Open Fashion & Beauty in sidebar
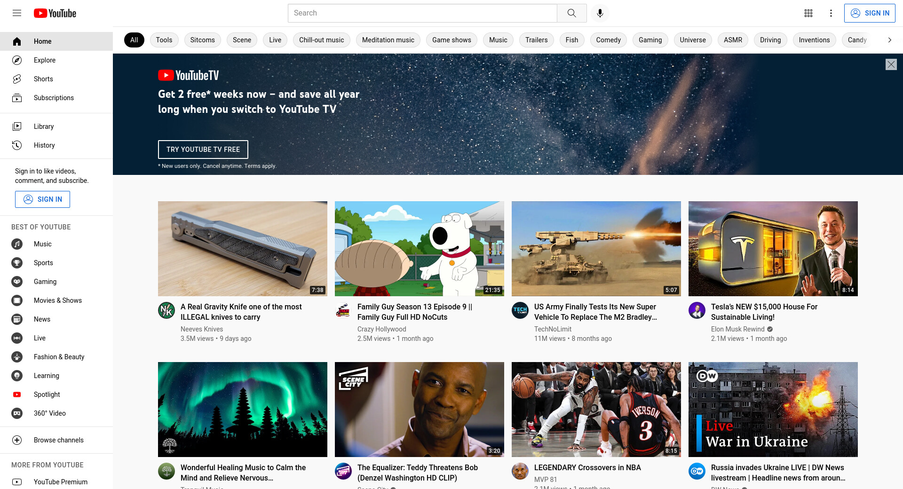Viewport: 903px width, 489px height. pos(56,357)
